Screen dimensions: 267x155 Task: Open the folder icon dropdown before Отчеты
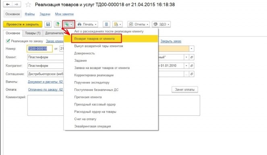[x=118, y=24]
